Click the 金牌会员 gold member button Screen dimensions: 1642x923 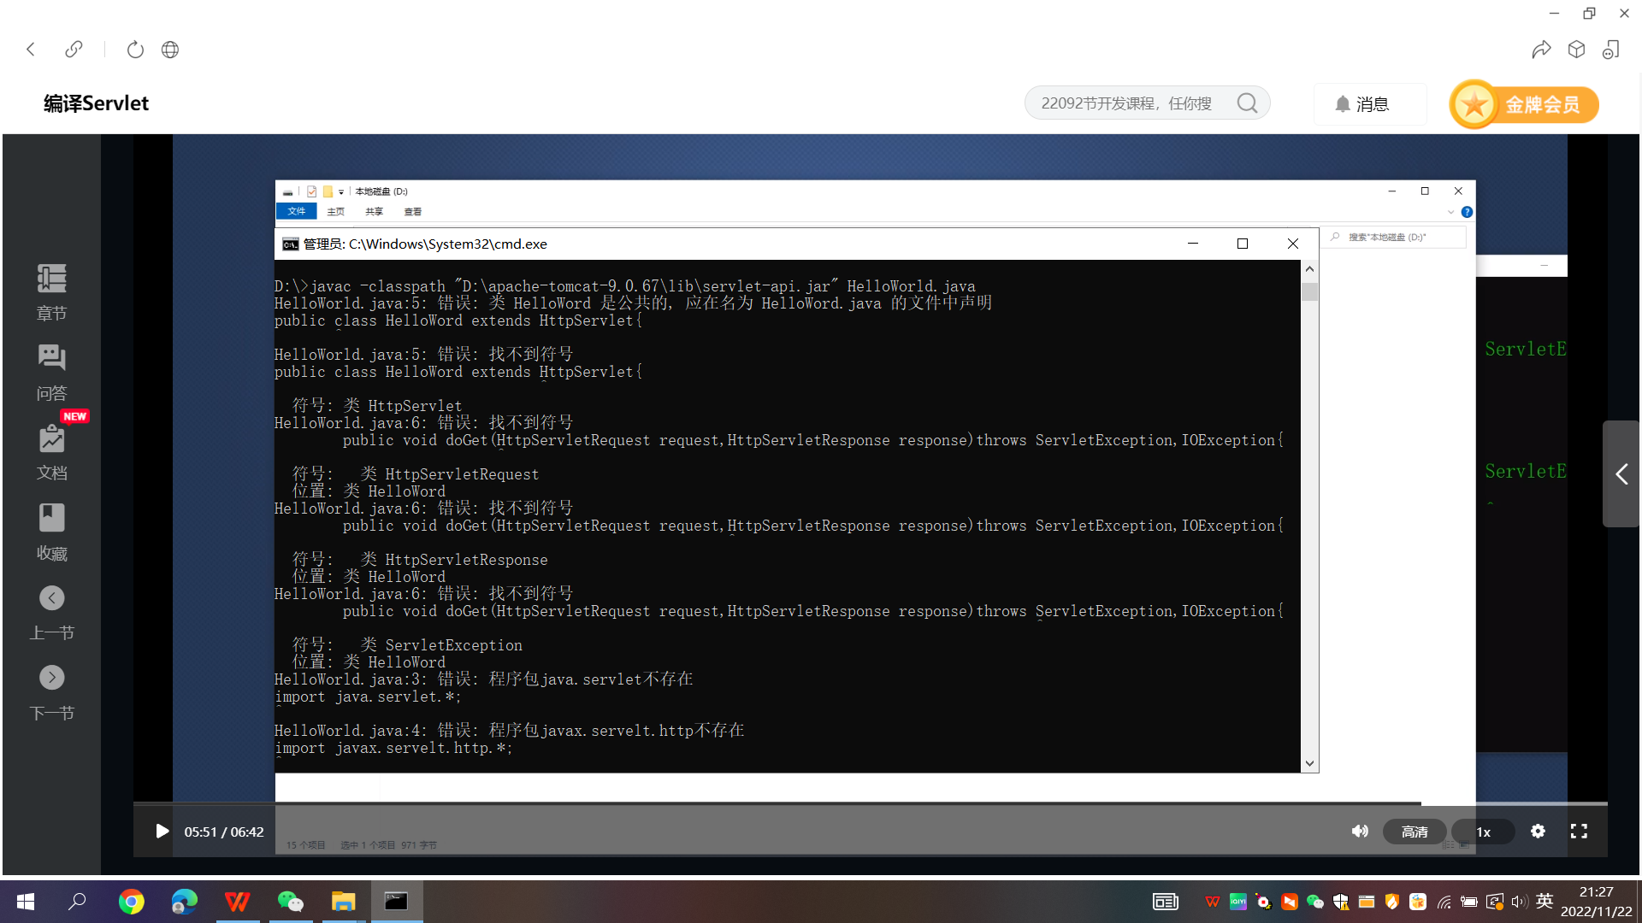tap(1524, 104)
